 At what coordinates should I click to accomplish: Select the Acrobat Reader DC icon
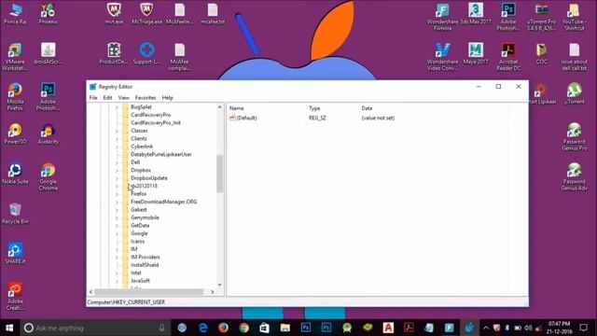point(508,57)
